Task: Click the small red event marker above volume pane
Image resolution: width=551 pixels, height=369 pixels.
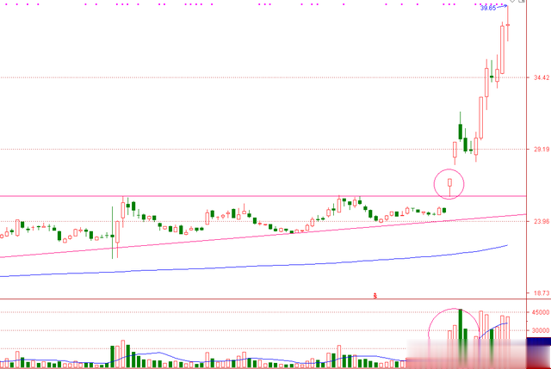Action: pyautogui.click(x=375, y=296)
